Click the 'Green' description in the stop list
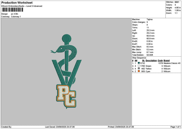Screen dimensions: 182x129 pyautogui.click(x=148, y=66)
